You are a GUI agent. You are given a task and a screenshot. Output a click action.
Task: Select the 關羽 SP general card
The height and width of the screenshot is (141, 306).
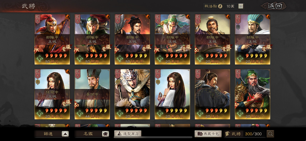[x=253, y=94]
